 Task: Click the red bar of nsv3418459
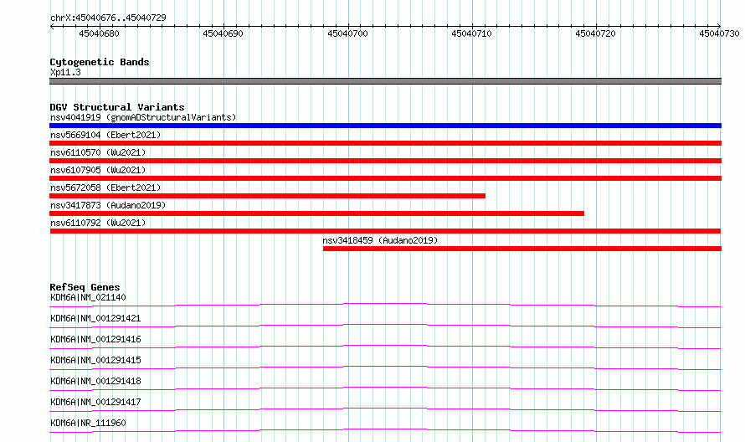522,249
